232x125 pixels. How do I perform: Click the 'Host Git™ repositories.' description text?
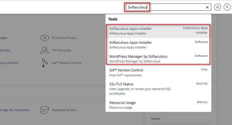(x=126, y=75)
